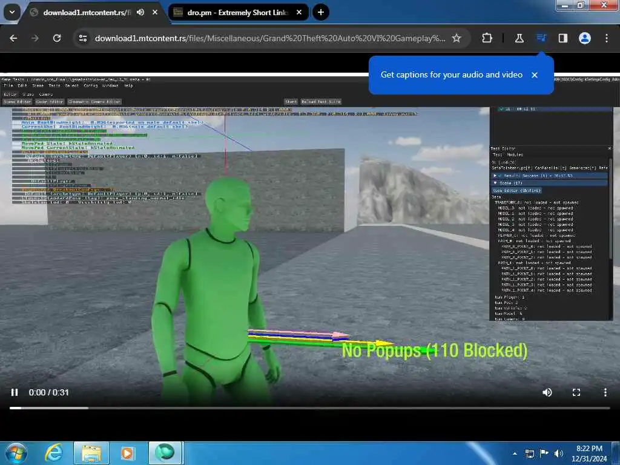Viewport: 620px width, 465px height.
Task: Click the address bar URL field
Action: pos(269,38)
